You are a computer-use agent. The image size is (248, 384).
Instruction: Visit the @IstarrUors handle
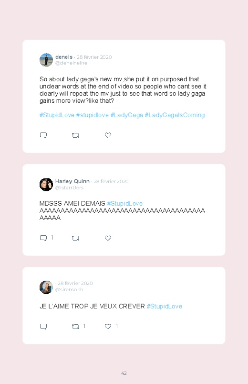pos(69,188)
